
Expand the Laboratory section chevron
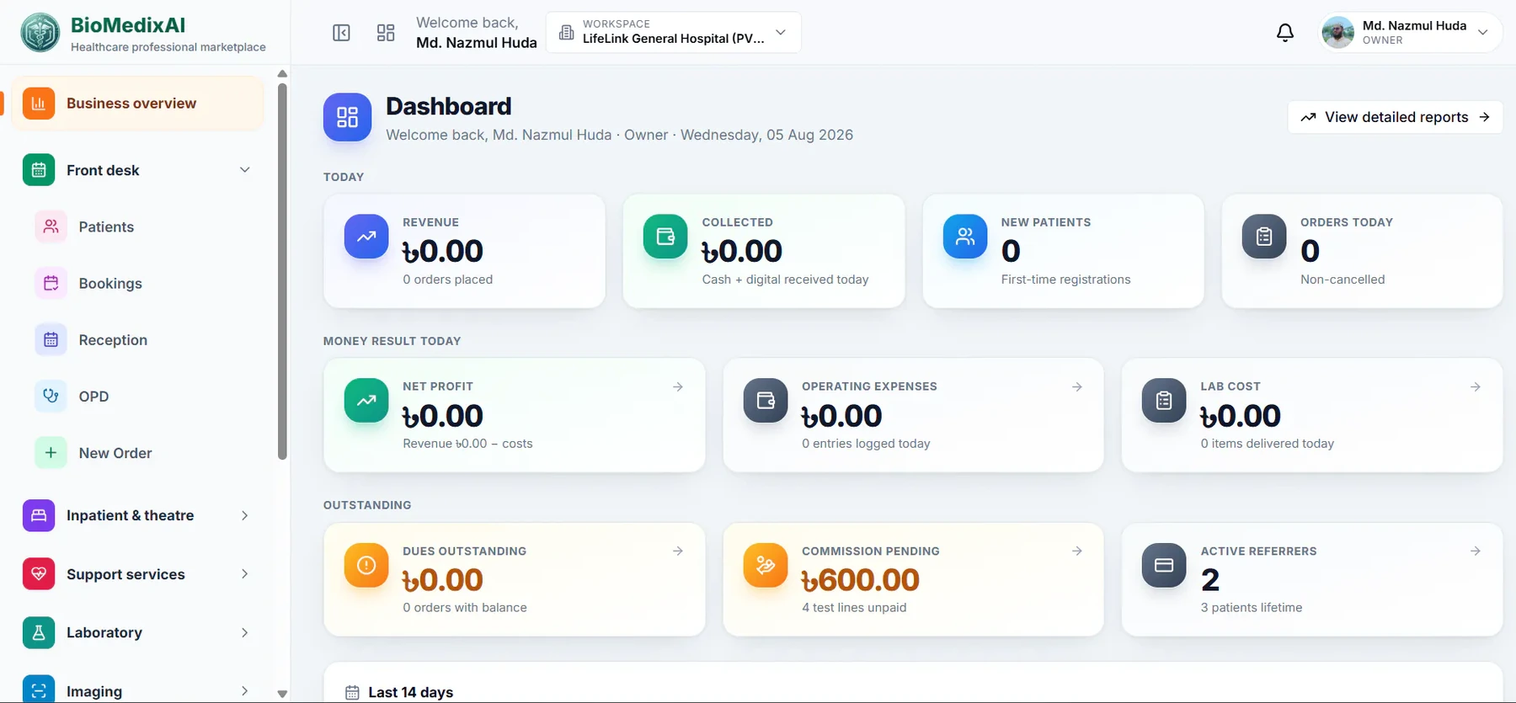(245, 632)
